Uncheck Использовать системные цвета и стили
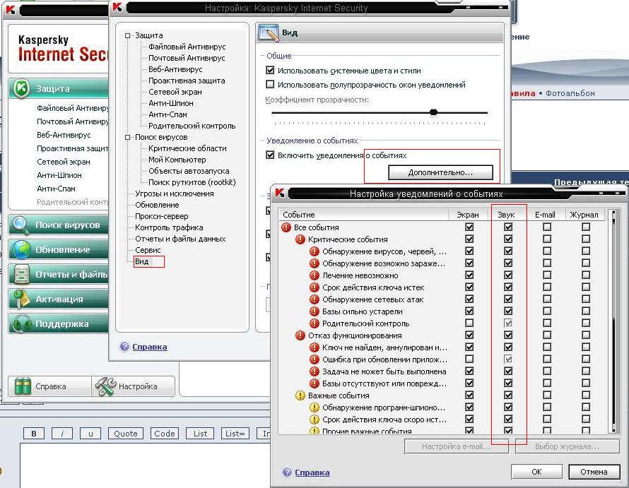This screenshot has width=629, height=488. (270, 71)
